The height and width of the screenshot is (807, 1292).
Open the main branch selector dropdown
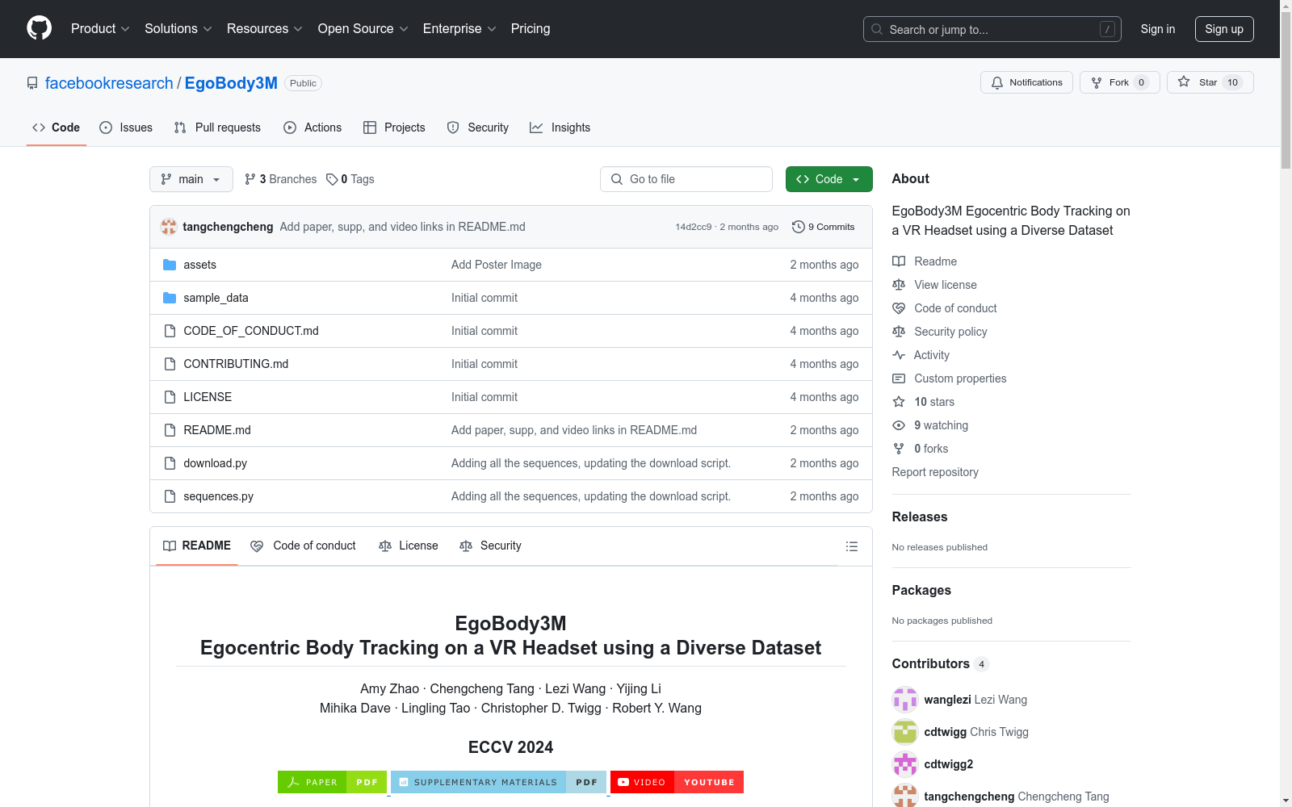click(x=191, y=179)
